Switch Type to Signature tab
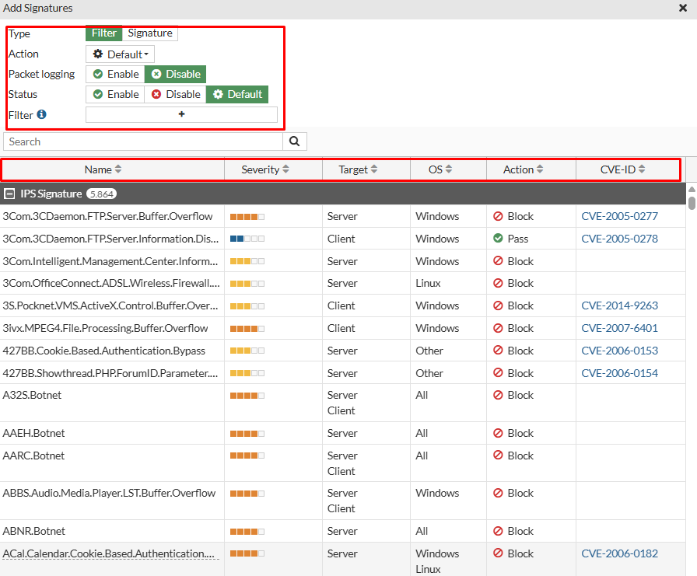This screenshot has height=576, width=697. [x=150, y=33]
